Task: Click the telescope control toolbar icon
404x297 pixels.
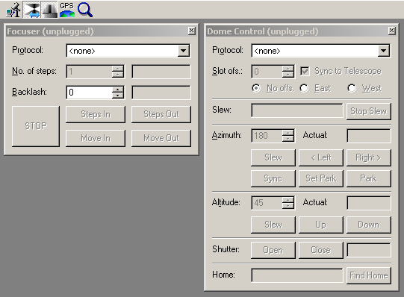Action: pos(13,10)
